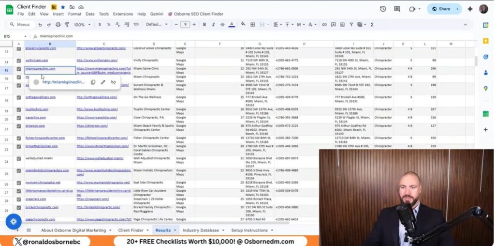Image resolution: width=495 pixels, height=246 pixels.
Task: Open Google Maps side panel
Action: coord(486,89)
